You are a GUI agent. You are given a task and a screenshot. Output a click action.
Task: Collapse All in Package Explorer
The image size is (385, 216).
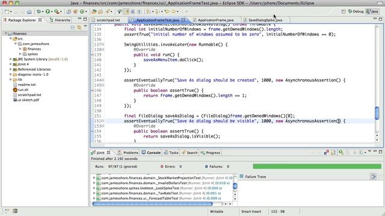73,28
